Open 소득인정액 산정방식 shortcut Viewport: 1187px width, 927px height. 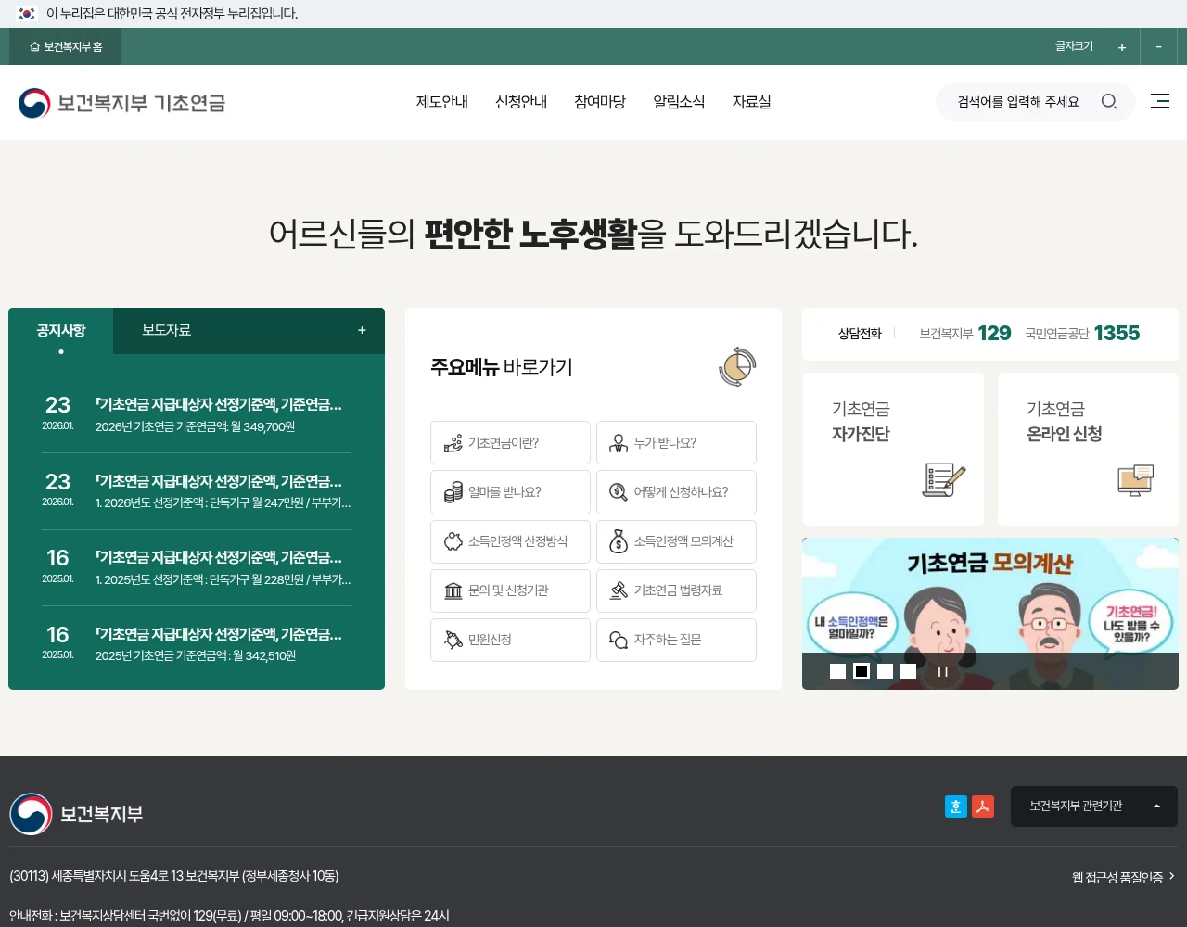tap(510, 541)
